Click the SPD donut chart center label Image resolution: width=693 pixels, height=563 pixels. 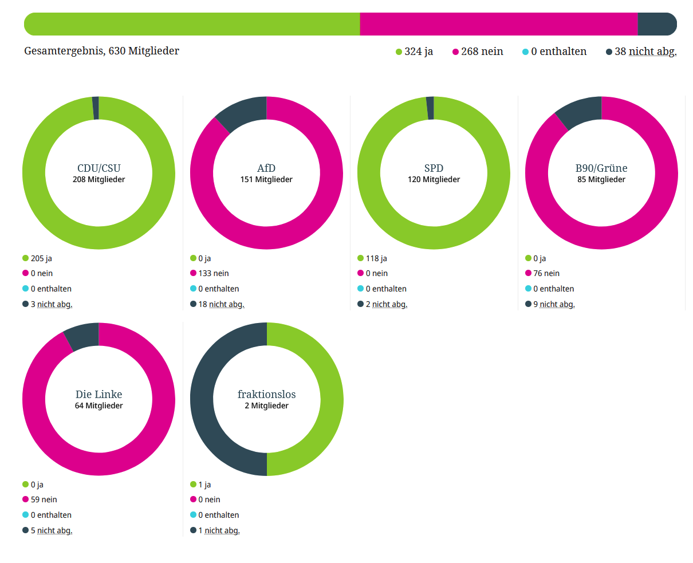[x=434, y=168]
